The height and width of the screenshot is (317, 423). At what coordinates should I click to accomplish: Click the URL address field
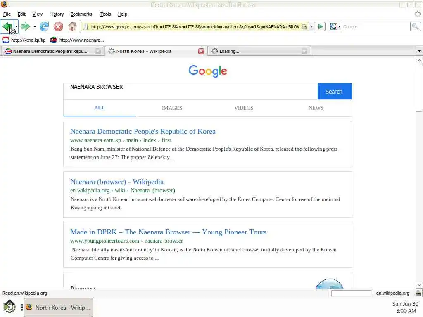tap(195, 27)
